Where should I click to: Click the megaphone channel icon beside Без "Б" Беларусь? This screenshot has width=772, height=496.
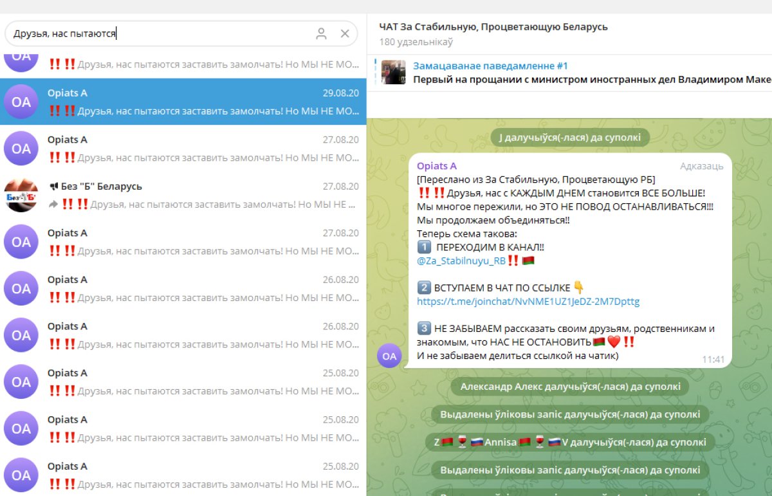[x=53, y=187]
